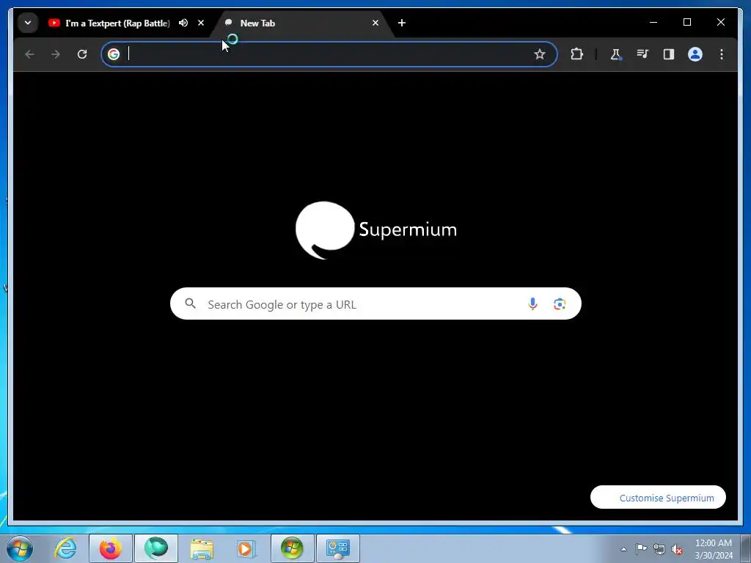Focus the address bar text field

coord(328,54)
